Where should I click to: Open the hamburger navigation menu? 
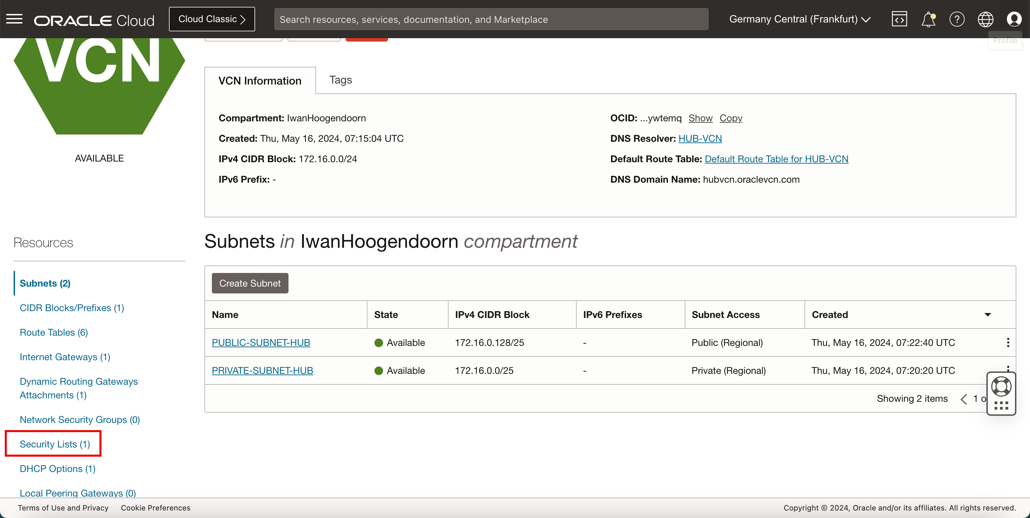[x=14, y=19]
